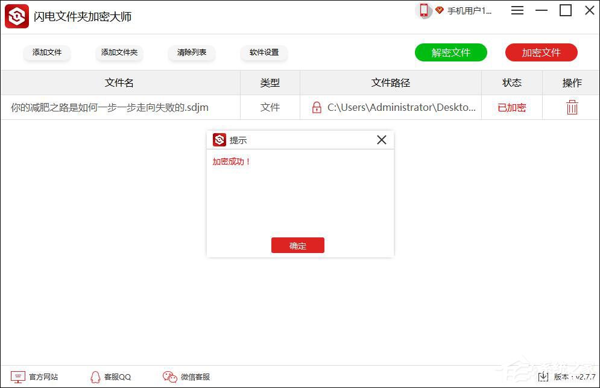
Task: Delete the encrypted file using the trash icon
Action: [x=571, y=107]
